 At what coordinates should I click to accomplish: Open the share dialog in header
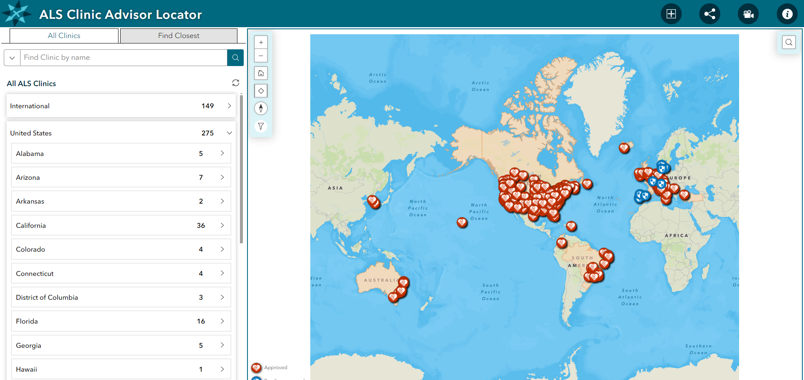tap(709, 14)
